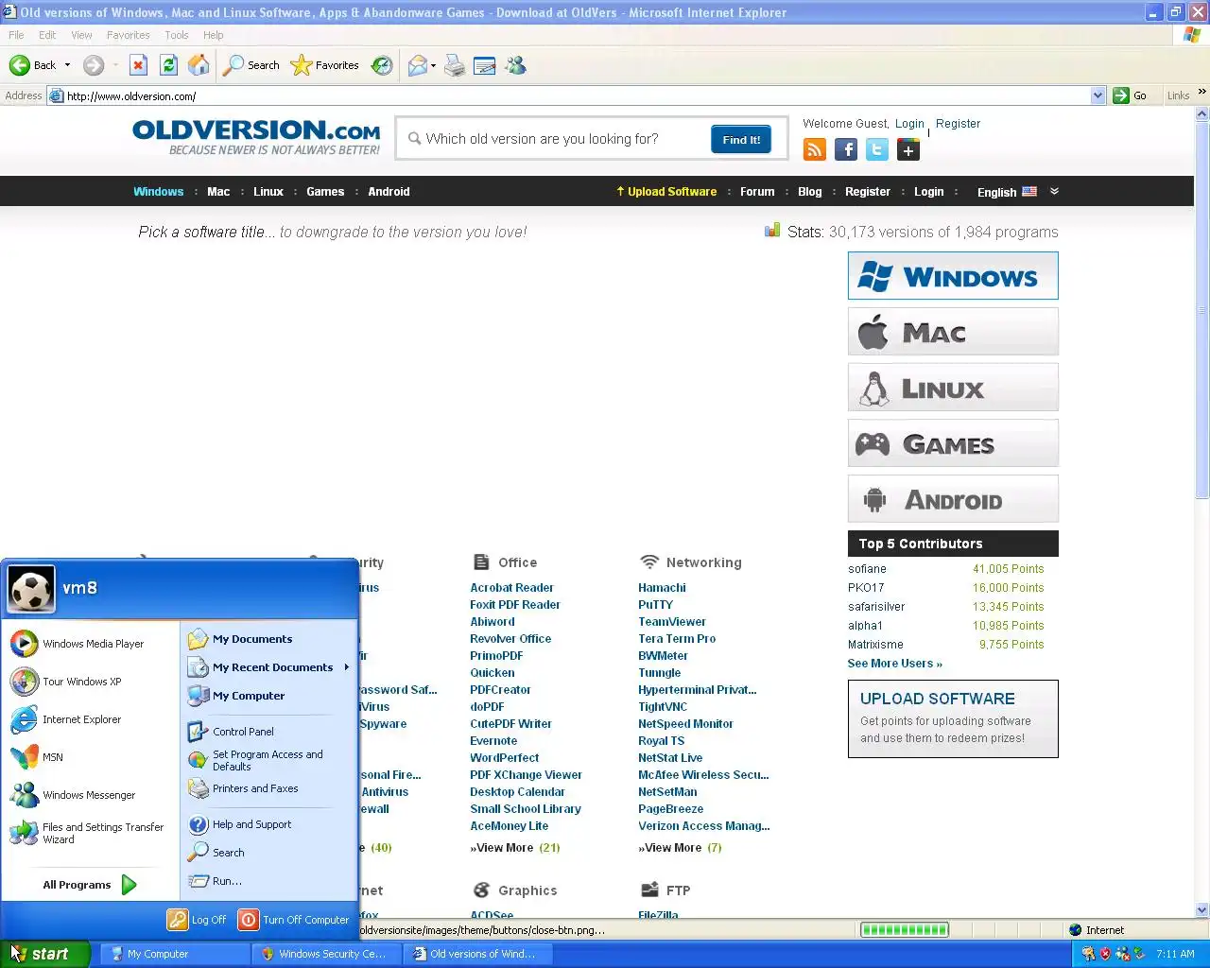Click the large Windows platform button
1210x968 pixels.
[x=953, y=276]
